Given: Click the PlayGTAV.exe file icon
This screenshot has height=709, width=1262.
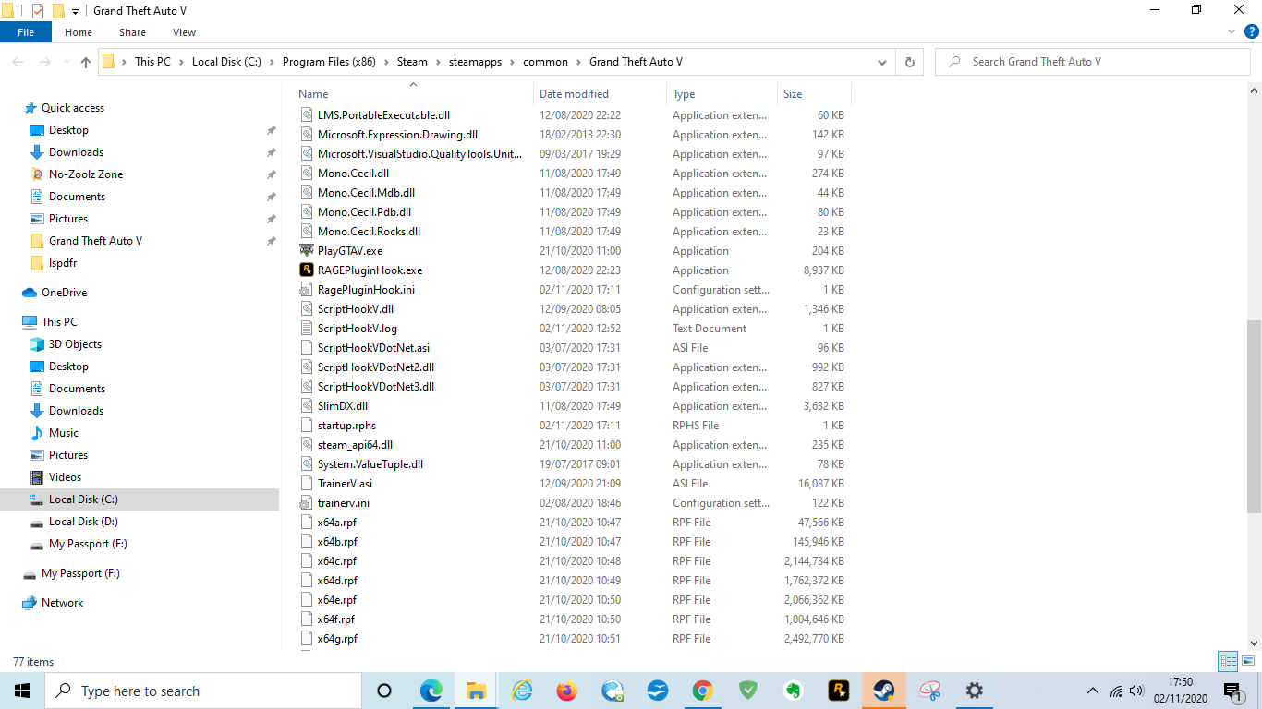Looking at the screenshot, I should coord(308,251).
